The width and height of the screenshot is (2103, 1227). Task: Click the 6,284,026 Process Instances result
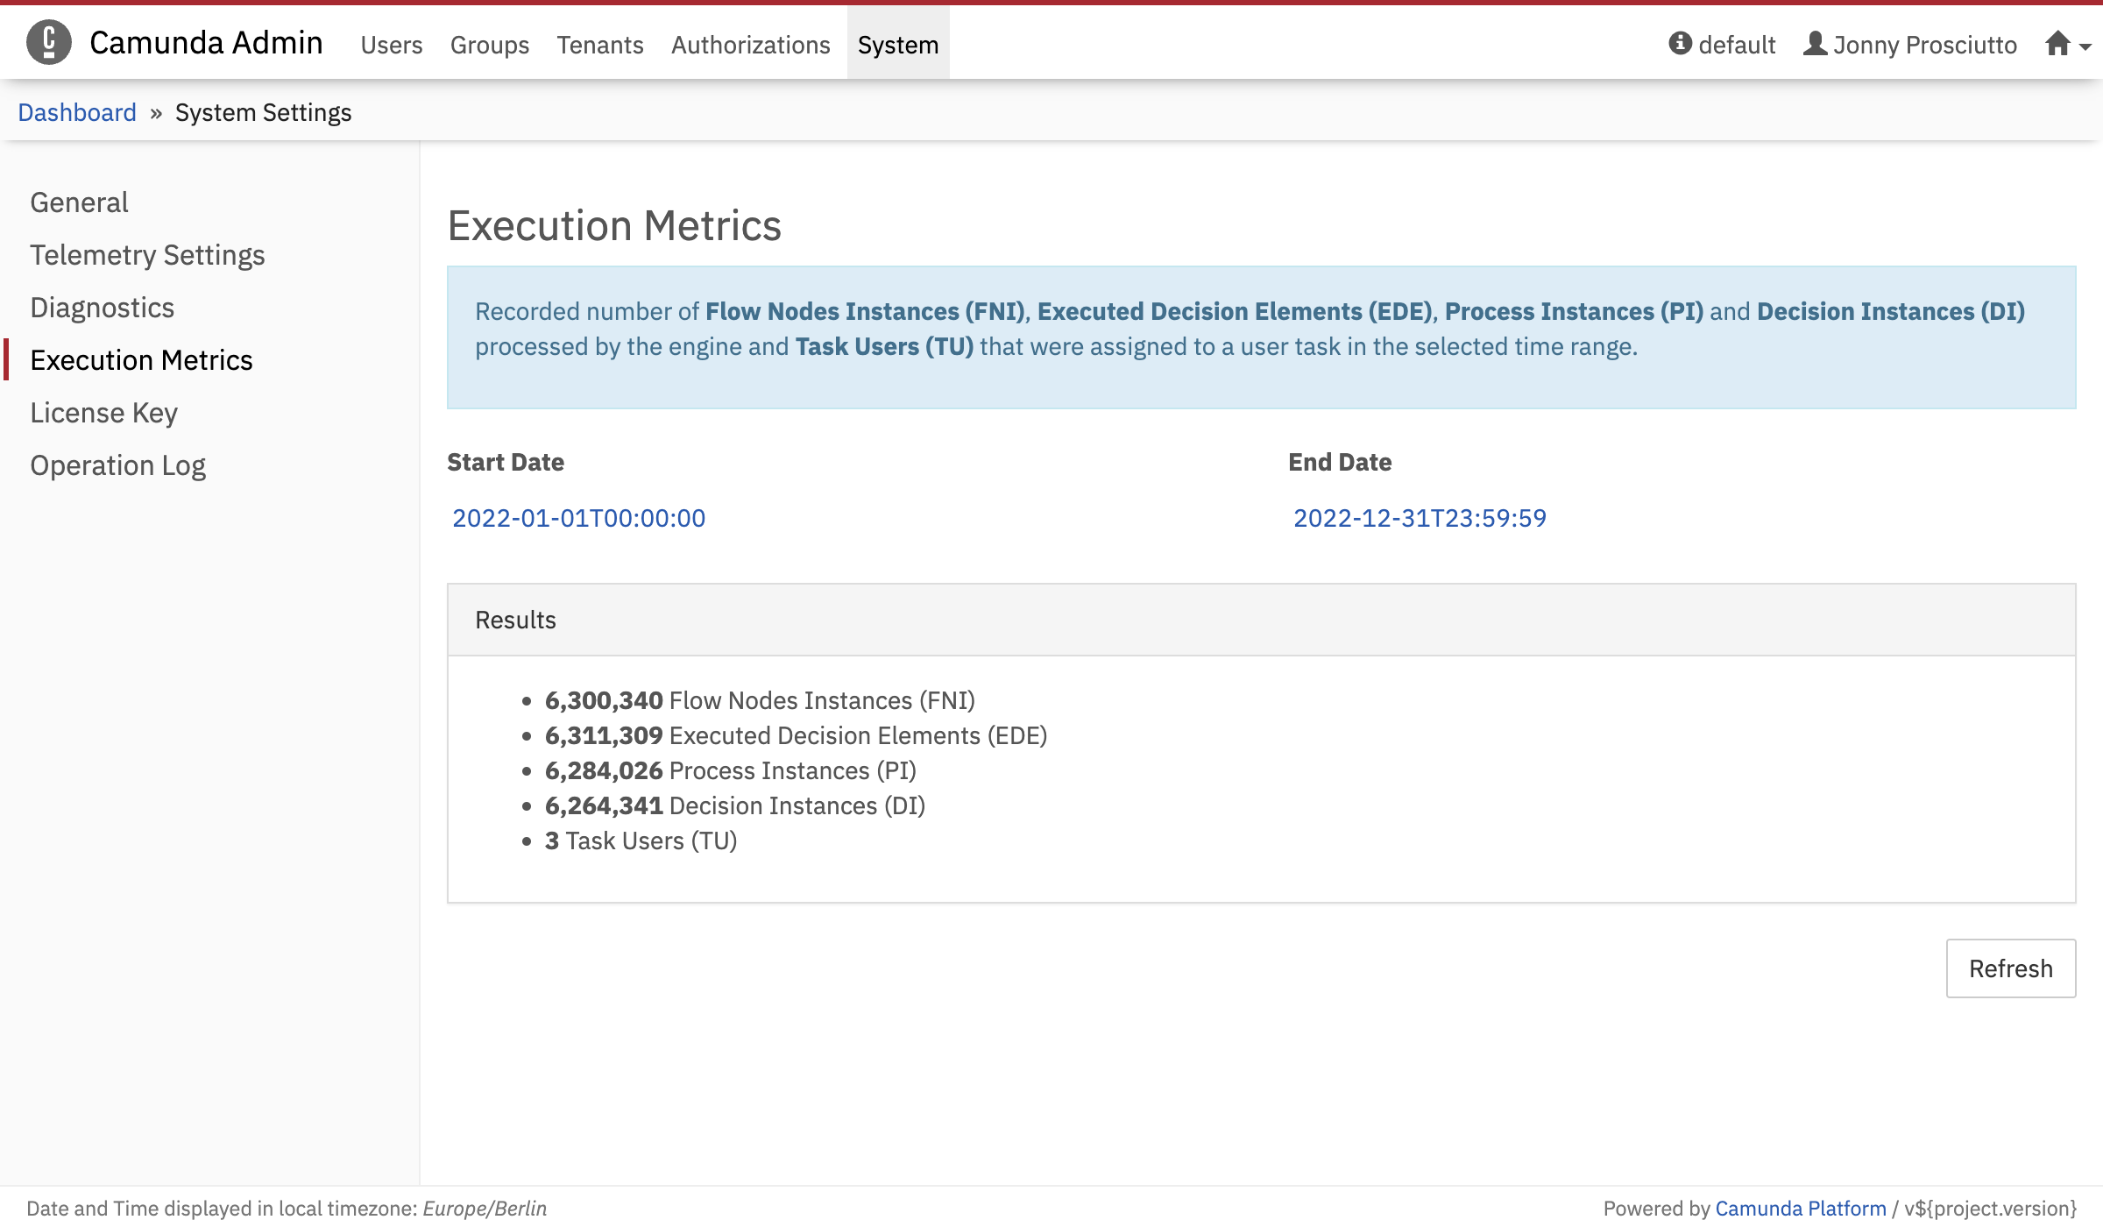[730, 770]
